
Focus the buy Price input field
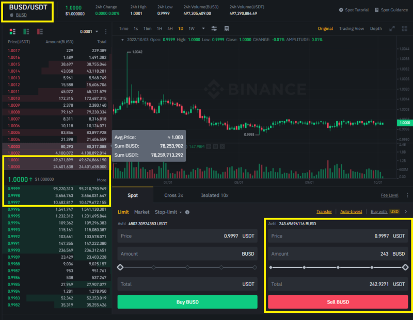(187, 236)
